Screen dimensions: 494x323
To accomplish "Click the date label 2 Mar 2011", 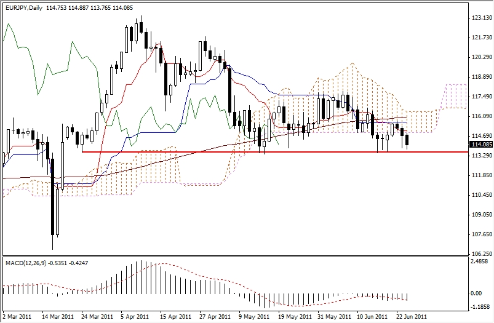I will click(17, 316).
